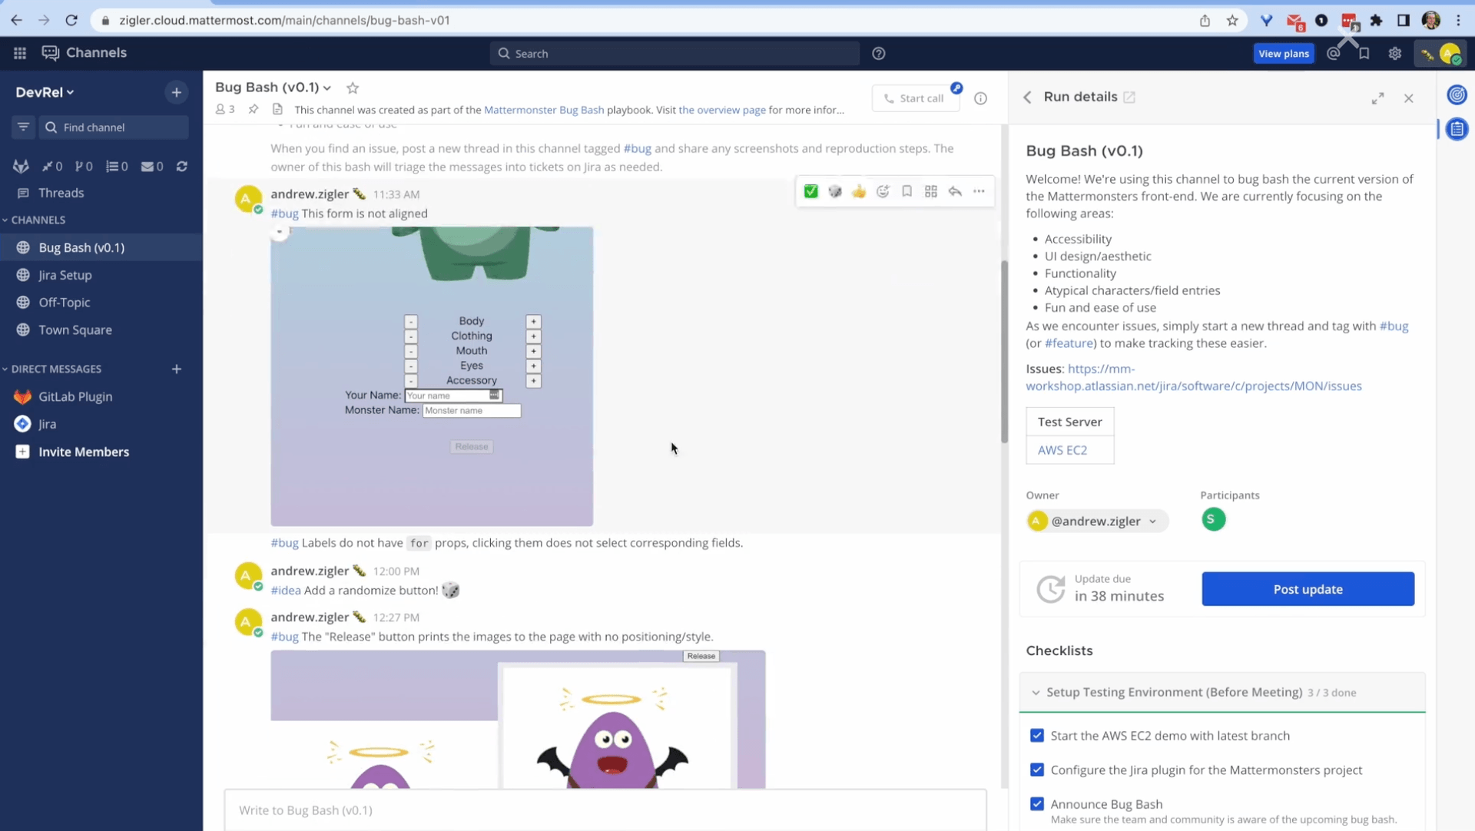Save the message with bookmark icon
The width and height of the screenshot is (1475, 831).
point(907,191)
